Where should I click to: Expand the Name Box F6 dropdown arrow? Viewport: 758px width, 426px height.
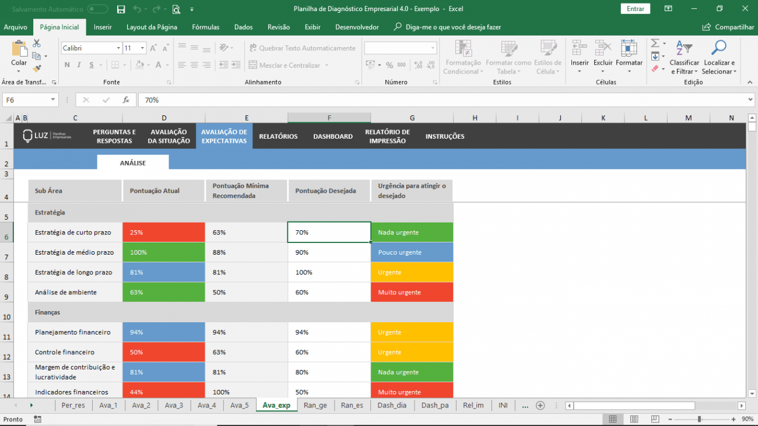(x=53, y=100)
